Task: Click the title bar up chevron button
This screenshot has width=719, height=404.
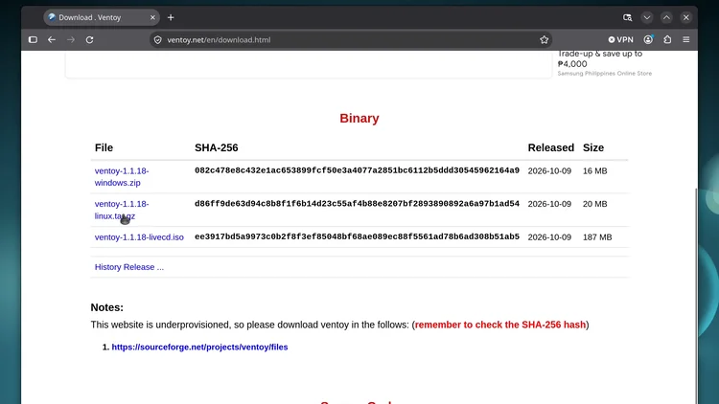Action: click(666, 17)
